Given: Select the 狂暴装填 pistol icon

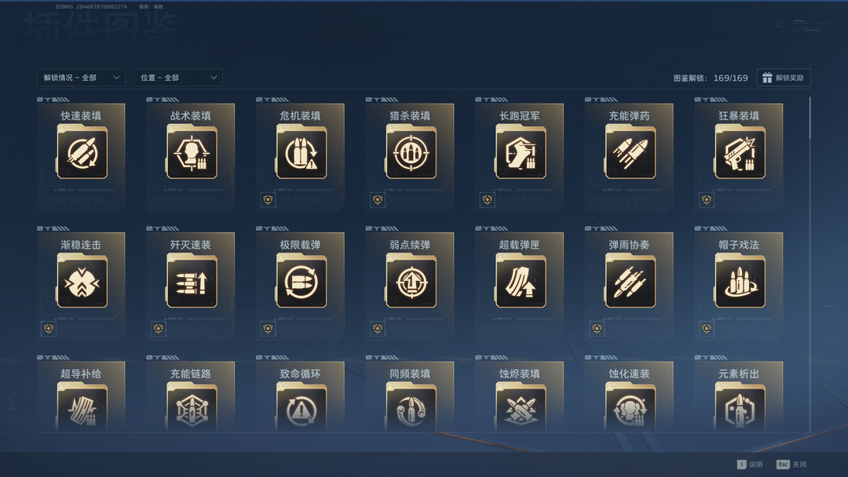Looking at the screenshot, I should tap(740, 152).
